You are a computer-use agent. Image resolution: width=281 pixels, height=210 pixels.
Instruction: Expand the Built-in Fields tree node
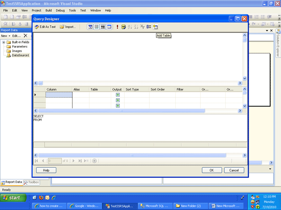tap(4, 42)
